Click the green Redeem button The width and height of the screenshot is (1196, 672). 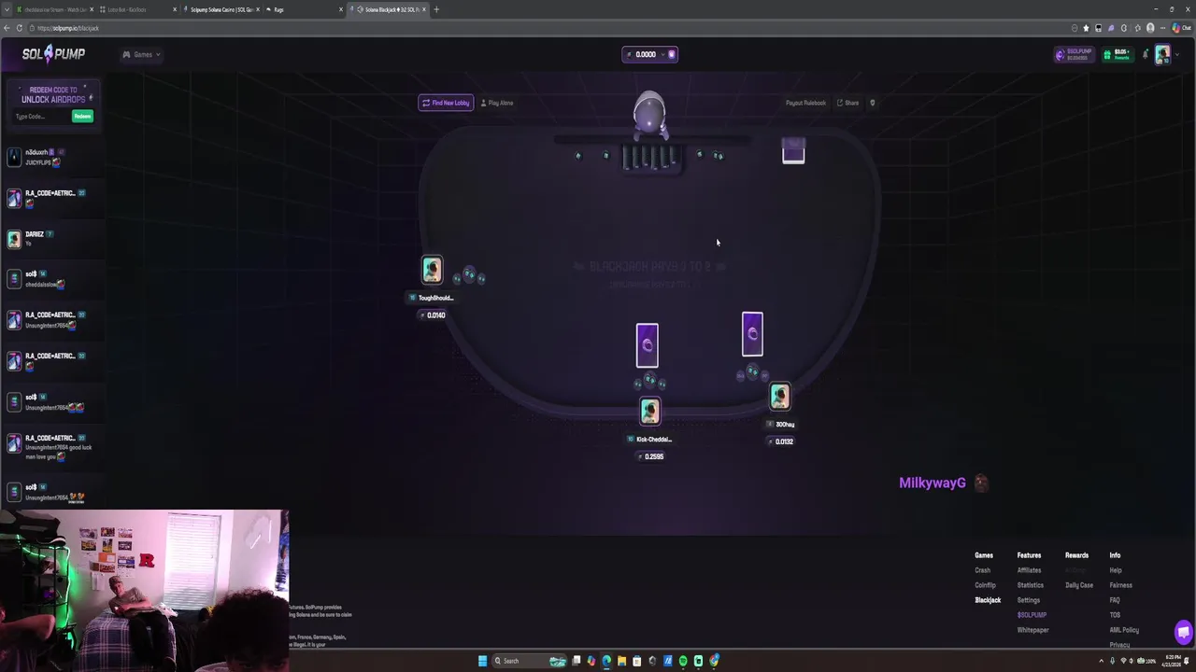point(82,117)
